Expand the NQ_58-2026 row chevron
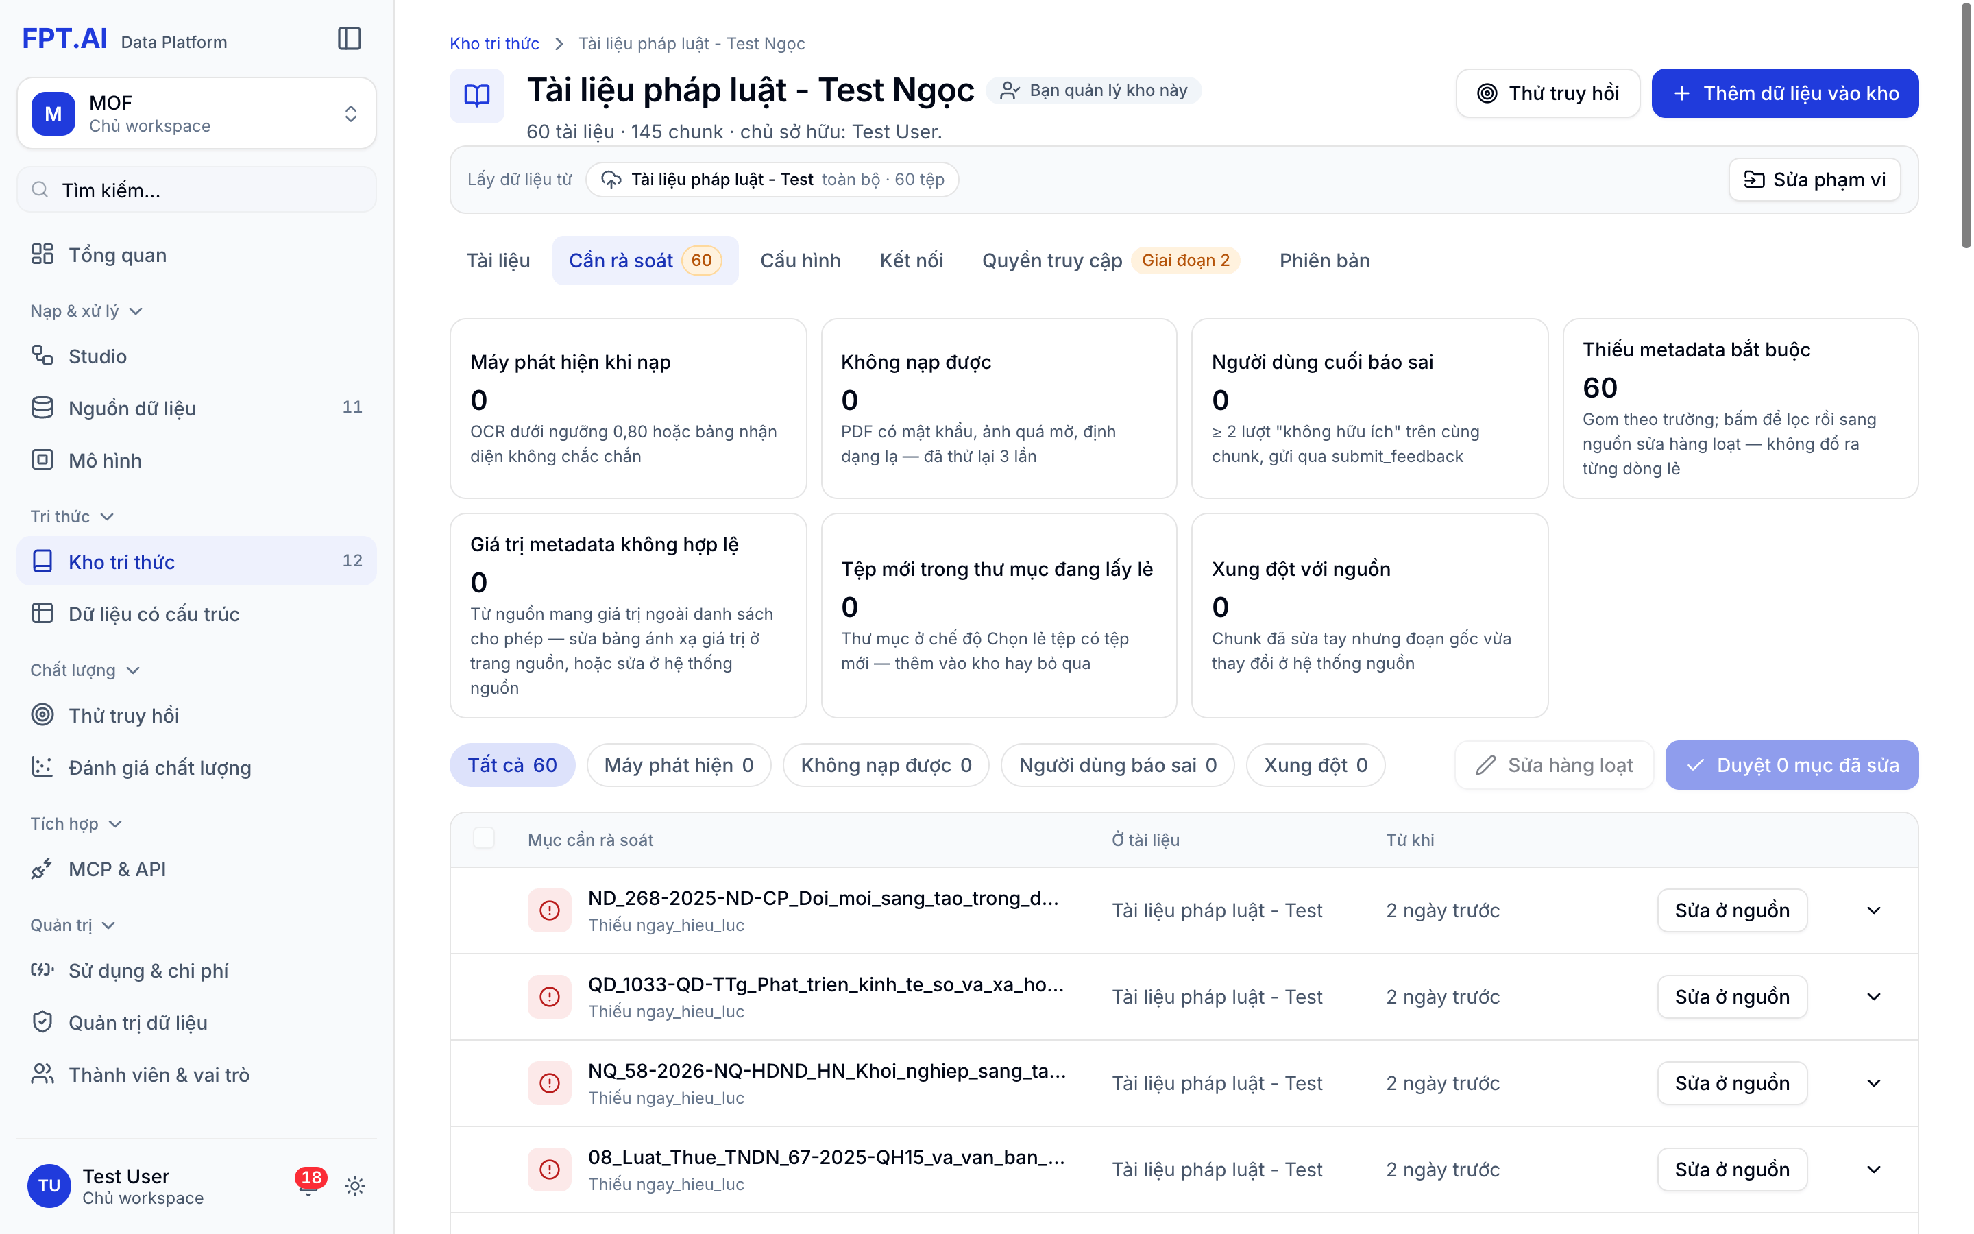1974x1234 pixels. coord(1874,1083)
